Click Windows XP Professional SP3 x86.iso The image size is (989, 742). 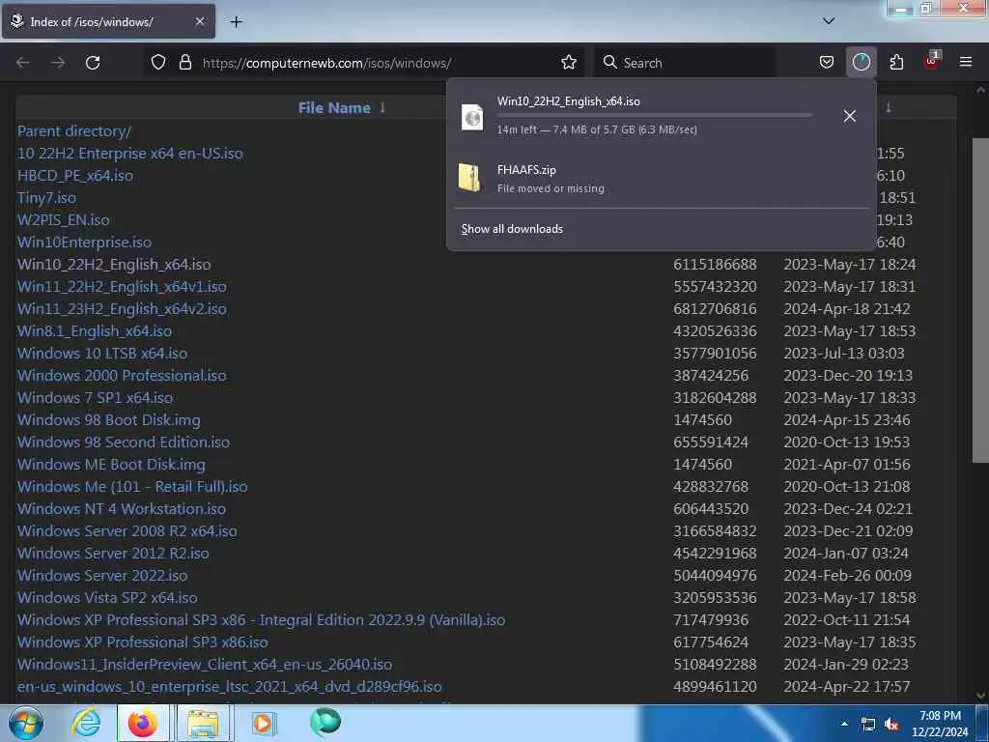click(143, 642)
